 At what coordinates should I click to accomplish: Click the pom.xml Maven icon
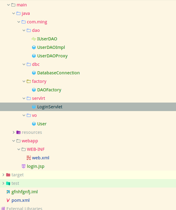click(8, 200)
